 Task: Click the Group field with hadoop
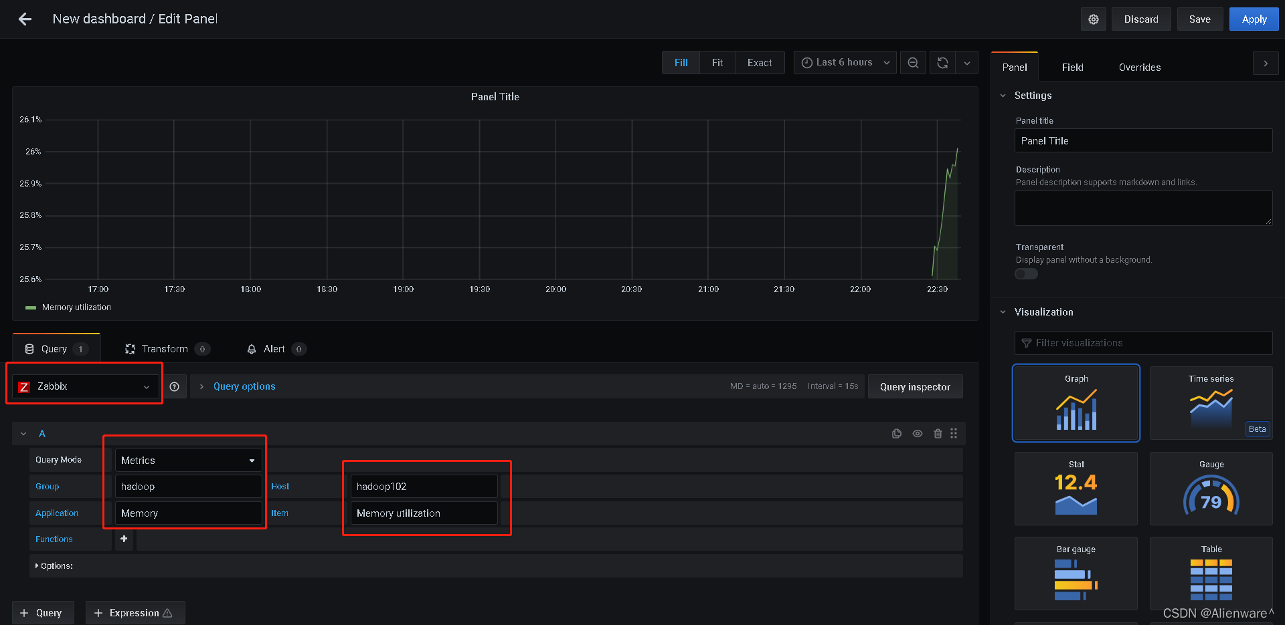click(188, 487)
